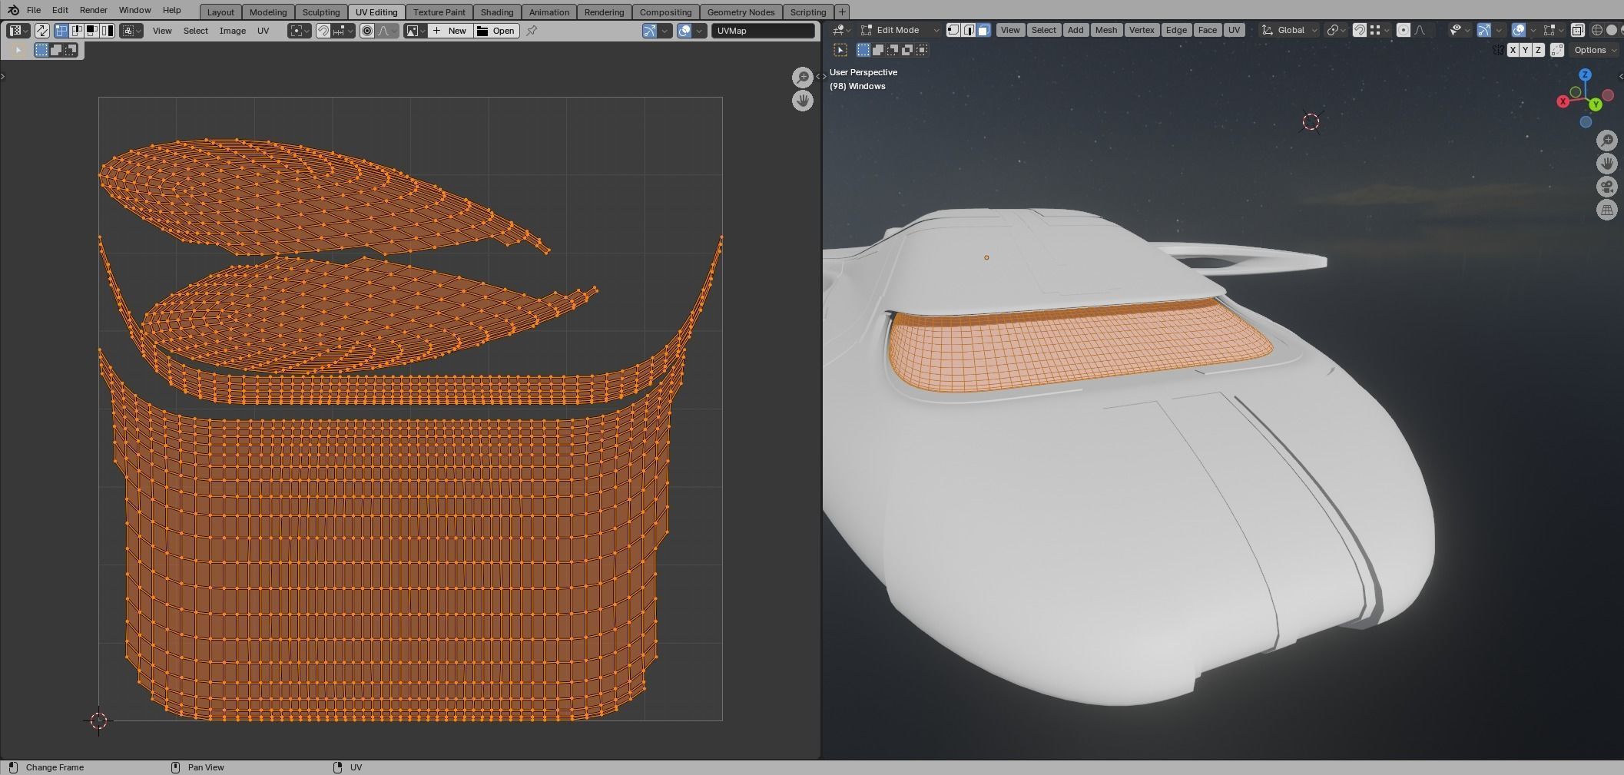Open UV editor pivot point dropdown
The width and height of the screenshot is (1624, 775).
coord(299,31)
